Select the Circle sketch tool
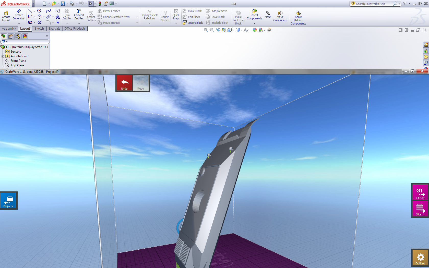Image resolution: width=429 pixels, height=268 pixels. coord(39,11)
